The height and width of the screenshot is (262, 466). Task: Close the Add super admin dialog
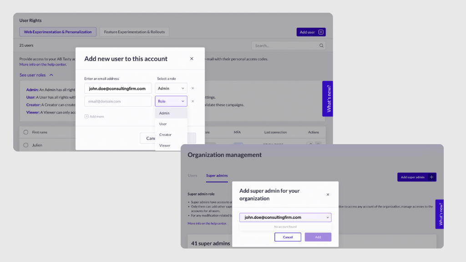pos(328,194)
